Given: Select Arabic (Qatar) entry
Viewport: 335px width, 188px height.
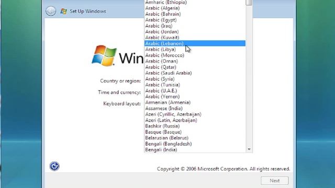Looking at the screenshot, I should 195,67.
